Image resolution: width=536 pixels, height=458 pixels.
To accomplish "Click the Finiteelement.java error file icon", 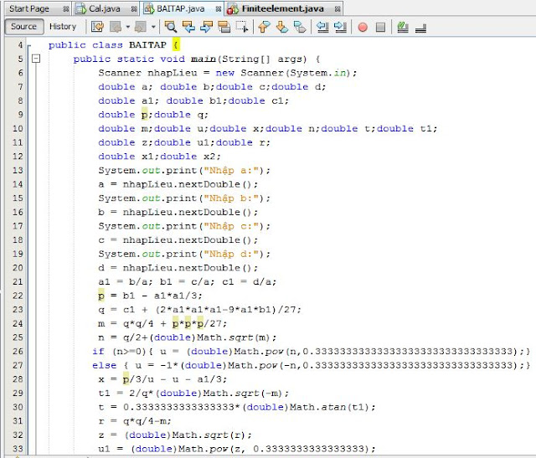I will pos(233,9).
